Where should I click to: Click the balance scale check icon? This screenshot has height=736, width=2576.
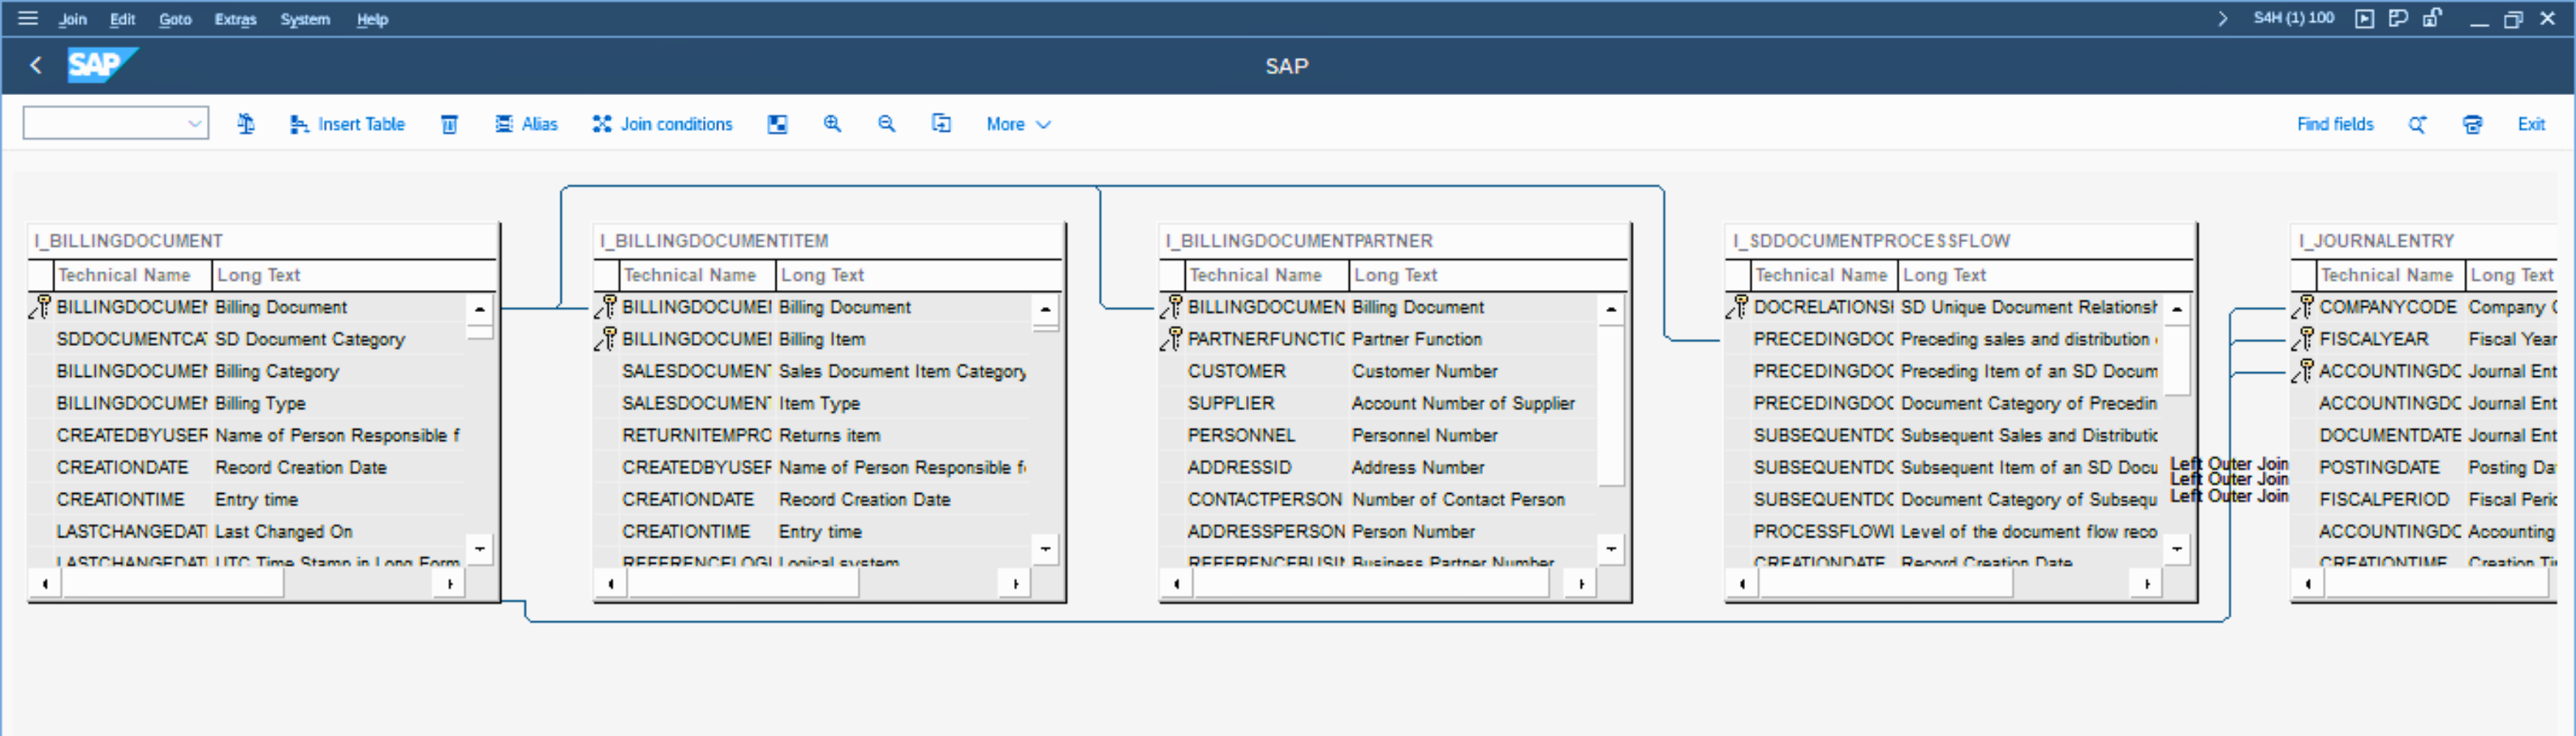246,124
